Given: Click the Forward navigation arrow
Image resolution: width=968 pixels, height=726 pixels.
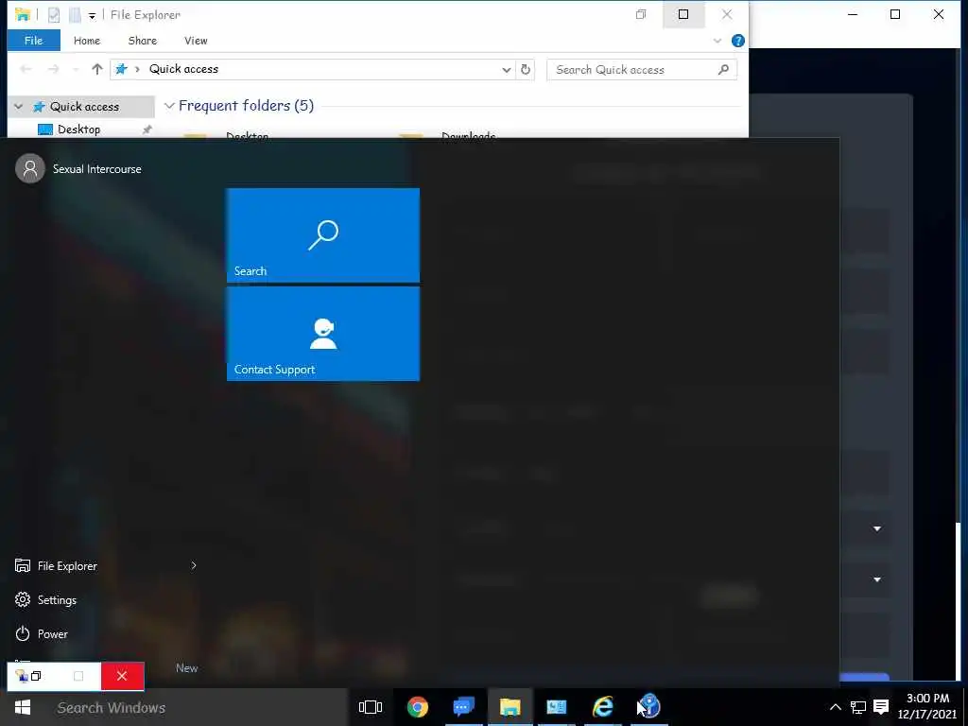Looking at the screenshot, I should tap(54, 69).
